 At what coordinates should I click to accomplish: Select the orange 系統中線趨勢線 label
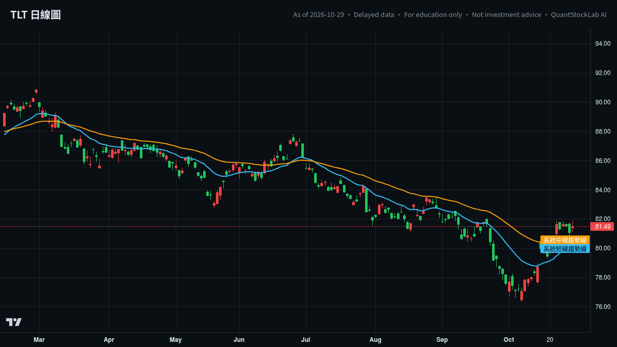click(565, 240)
